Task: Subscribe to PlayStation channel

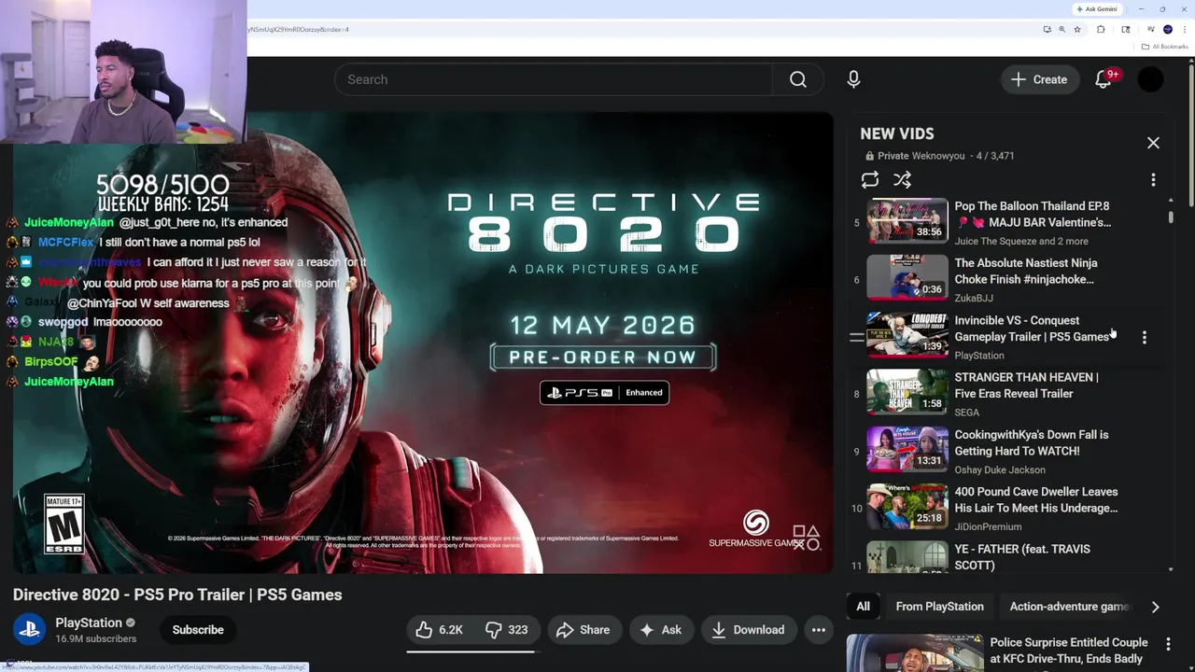Action: click(x=198, y=630)
